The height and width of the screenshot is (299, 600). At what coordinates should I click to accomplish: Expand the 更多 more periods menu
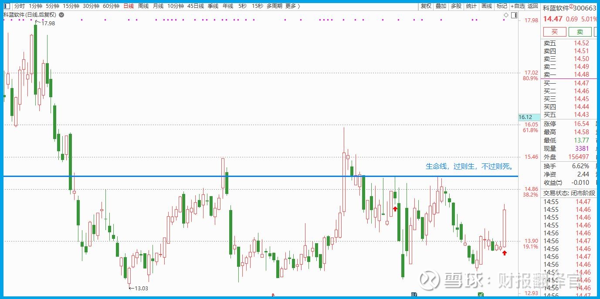tap(292, 6)
